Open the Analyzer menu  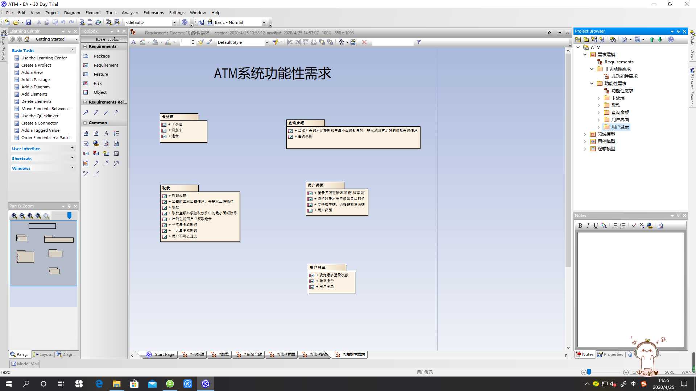pos(130,13)
